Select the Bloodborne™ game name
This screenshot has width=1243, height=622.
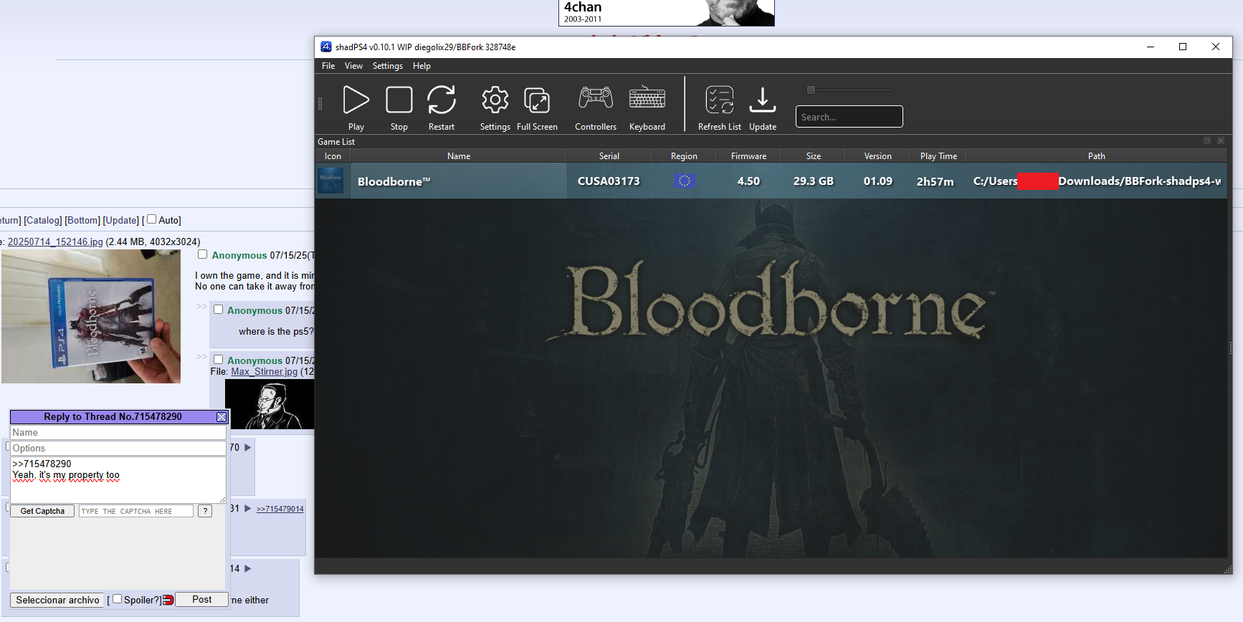tap(394, 181)
